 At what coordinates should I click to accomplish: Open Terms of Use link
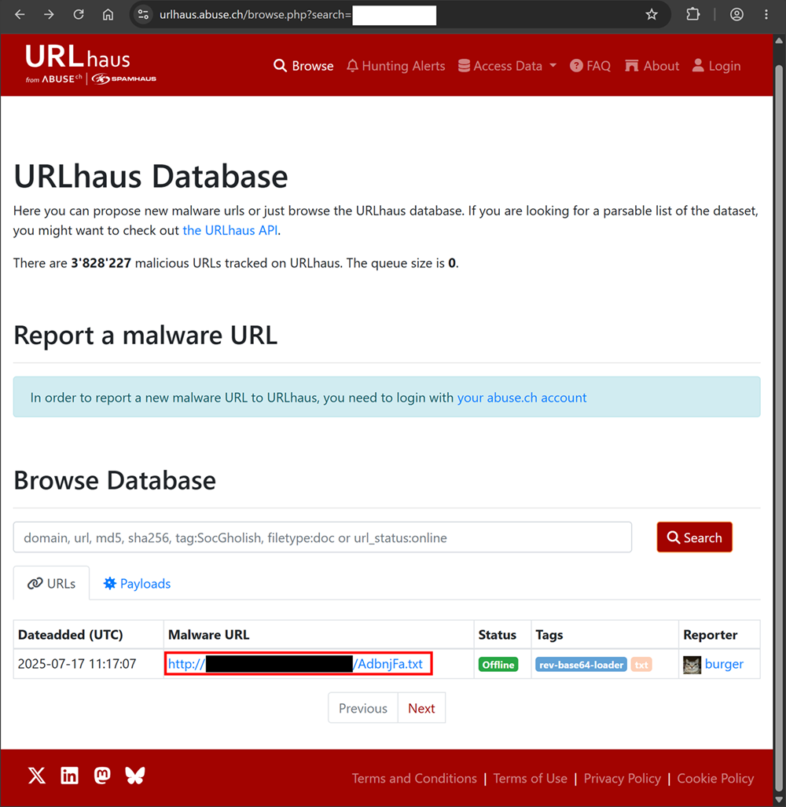[530, 778]
